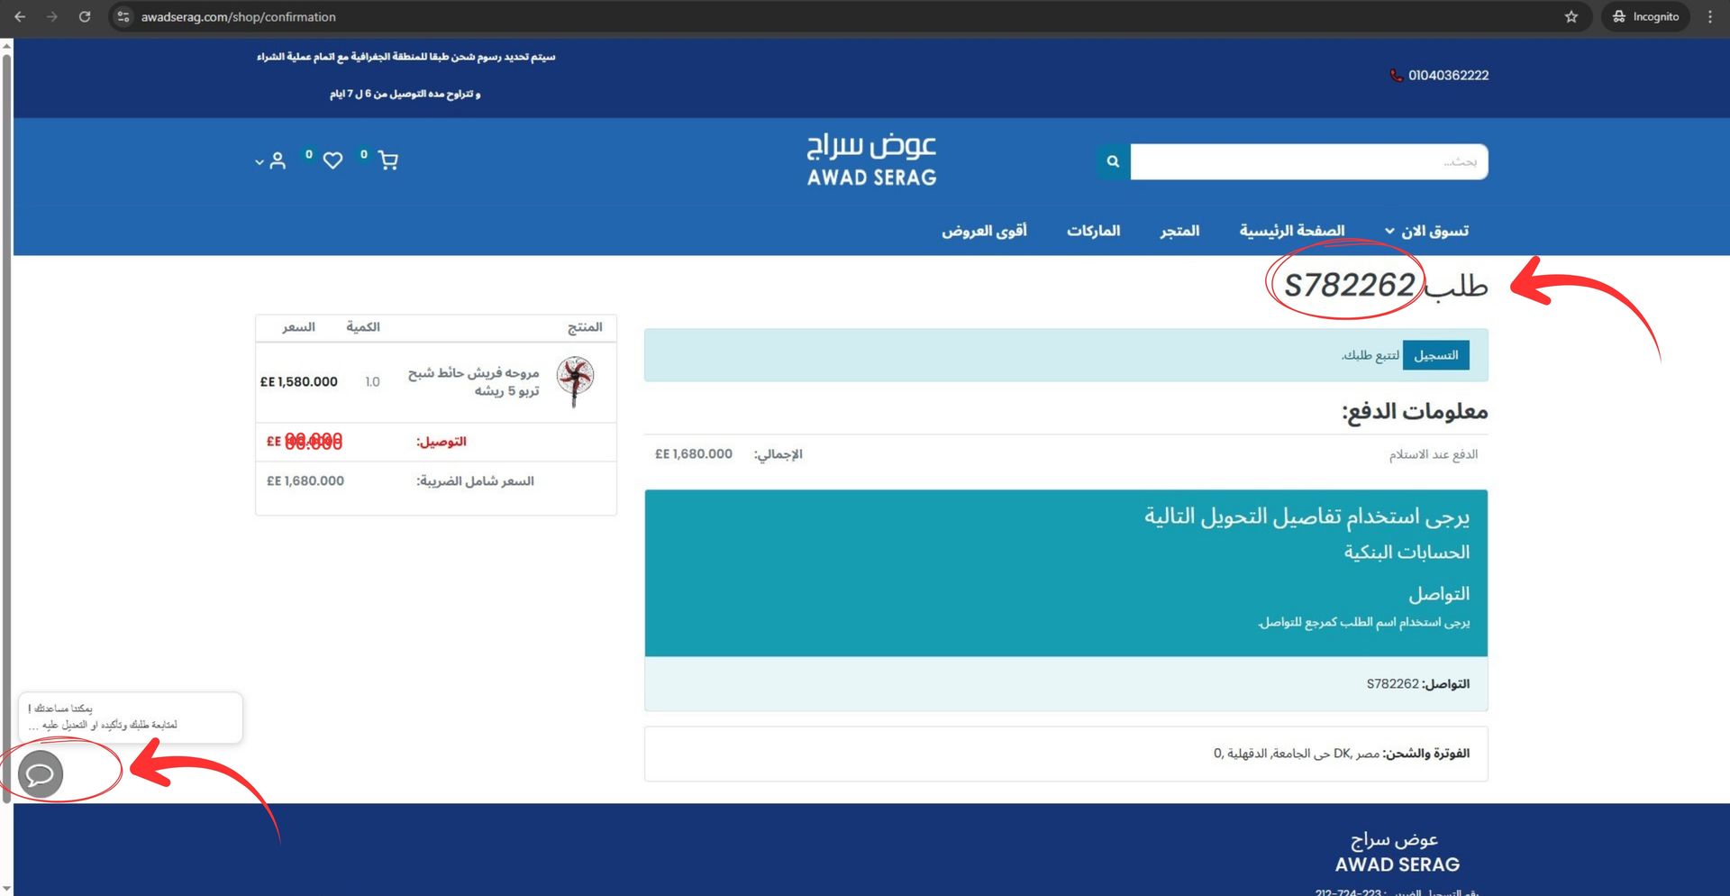Open الماركات from the navigation bar

[x=1093, y=230]
